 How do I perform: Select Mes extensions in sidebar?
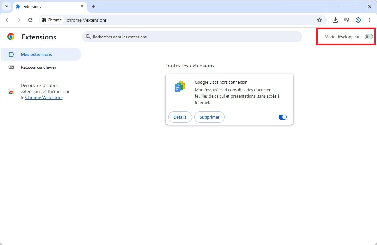(x=41, y=54)
